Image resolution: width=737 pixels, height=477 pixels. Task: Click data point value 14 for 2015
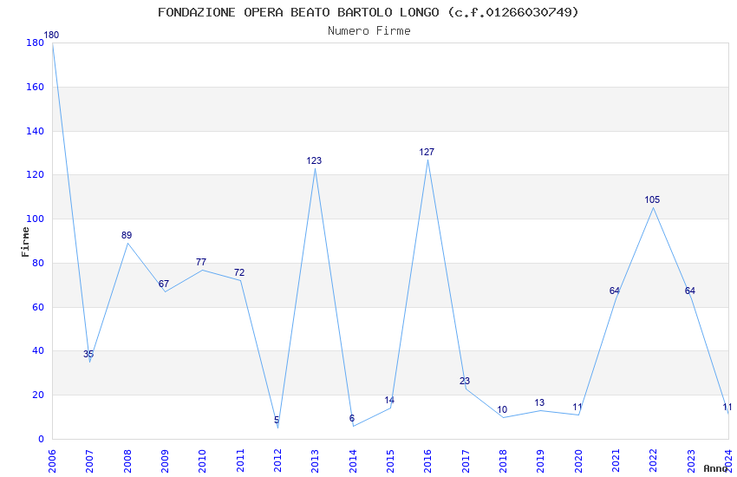click(x=389, y=401)
